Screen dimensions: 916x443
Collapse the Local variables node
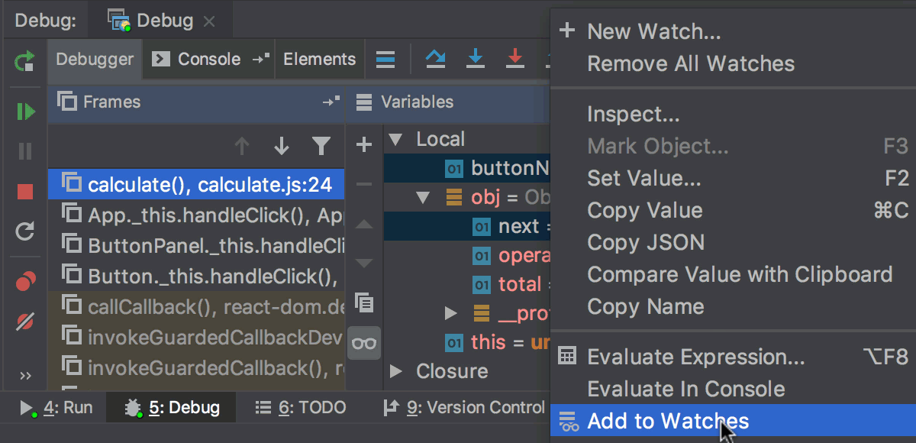click(x=395, y=140)
